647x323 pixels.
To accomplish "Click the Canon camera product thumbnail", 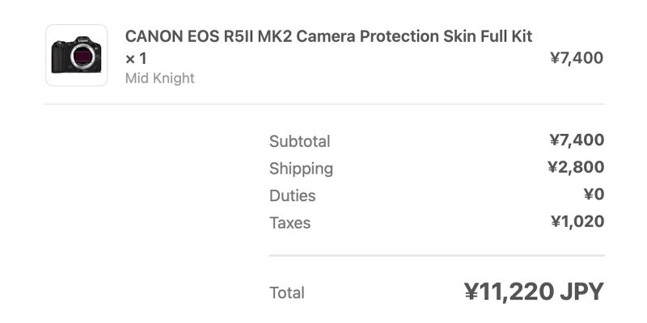I will click(77, 55).
